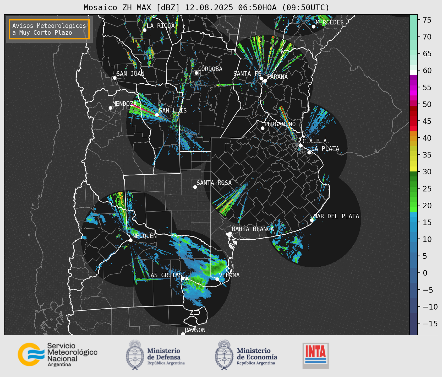This screenshot has width=442, height=377.
Task: Click the white 60 dBZ band on color scale
Action: 413,73
